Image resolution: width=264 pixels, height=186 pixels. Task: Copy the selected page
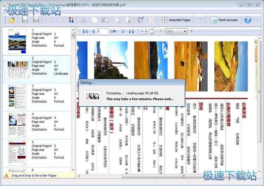pyautogui.click(x=94, y=20)
